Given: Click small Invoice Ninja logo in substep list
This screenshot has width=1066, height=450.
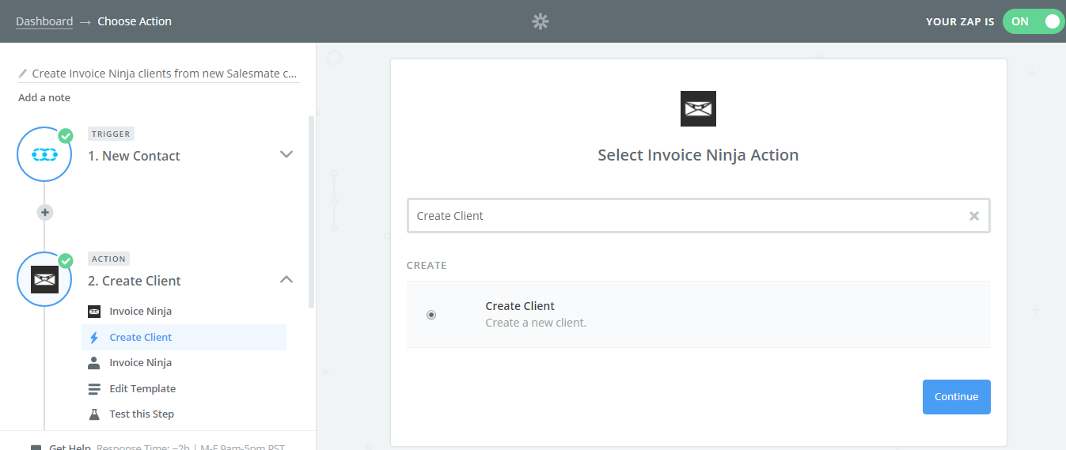Looking at the screenshot, I should tap(94, 312).
